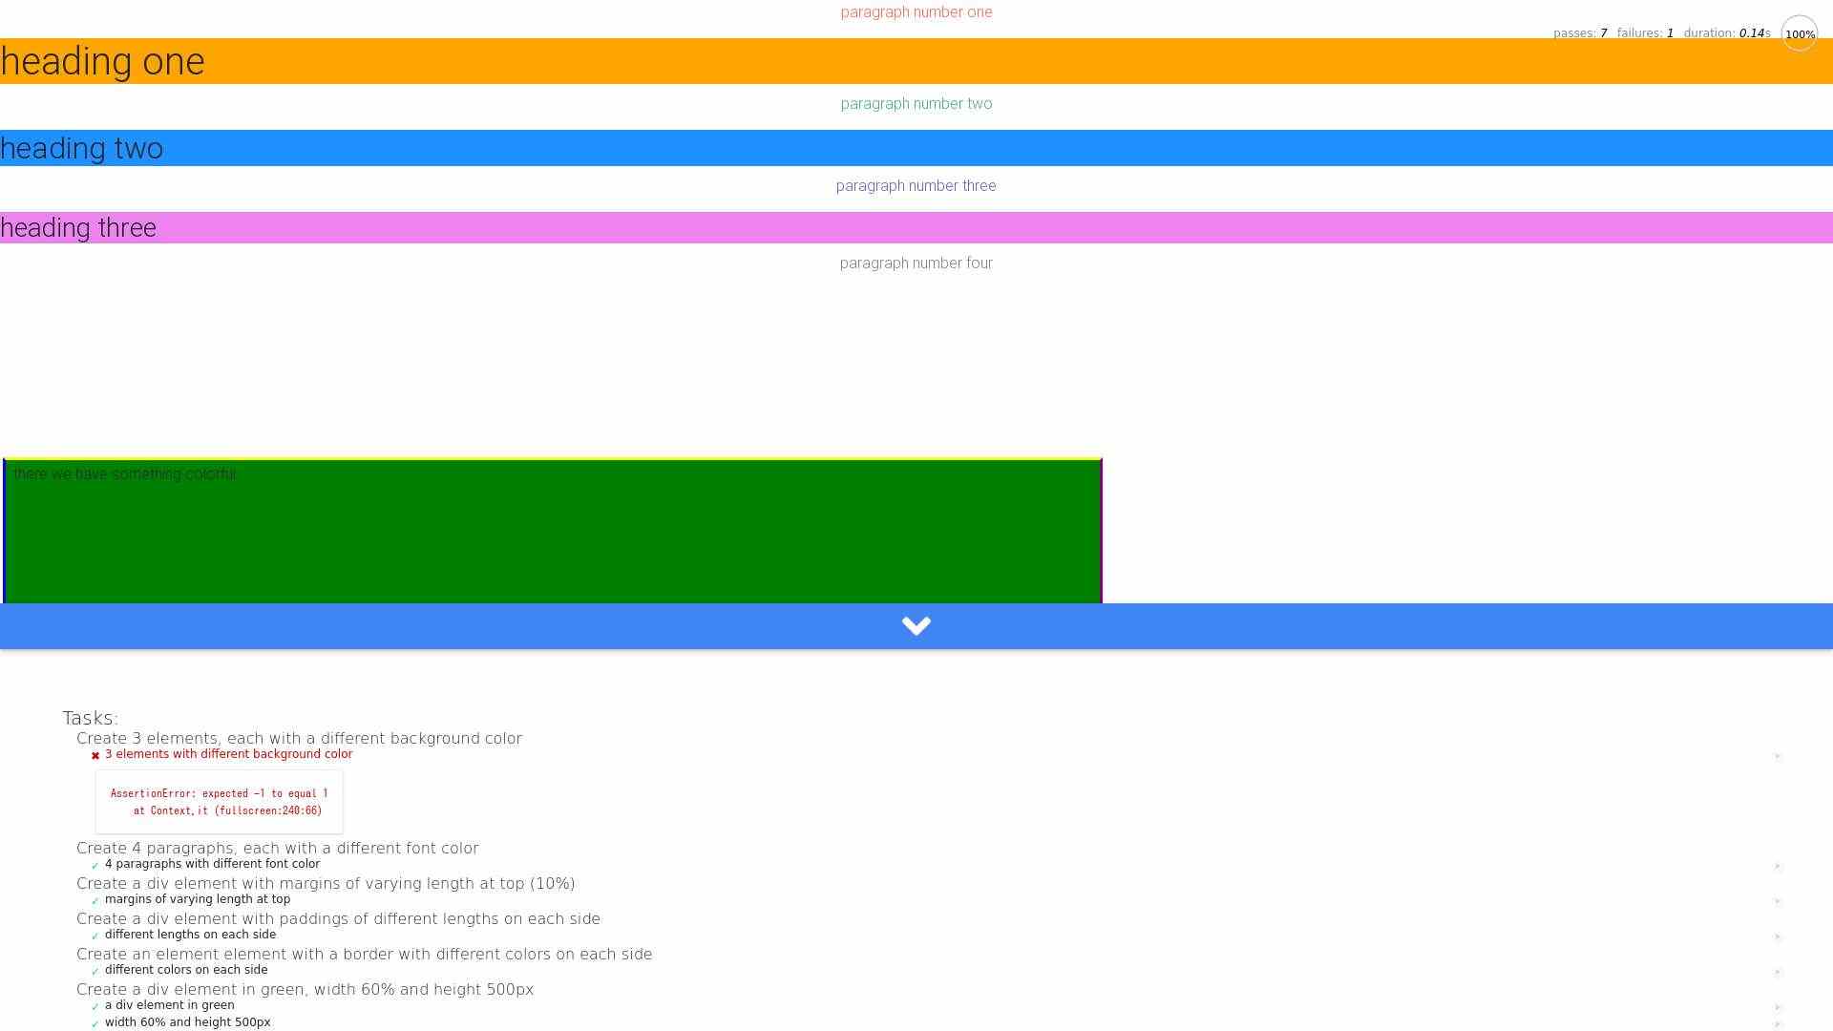
Task: Click replay arrow for '4 paragraphs with different font color'
Action: click(x=1778, y=866)
